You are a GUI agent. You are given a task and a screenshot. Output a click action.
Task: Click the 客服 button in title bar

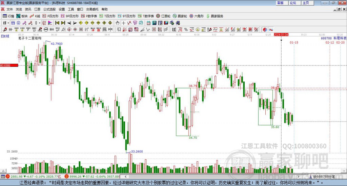(x=282, y=3)
